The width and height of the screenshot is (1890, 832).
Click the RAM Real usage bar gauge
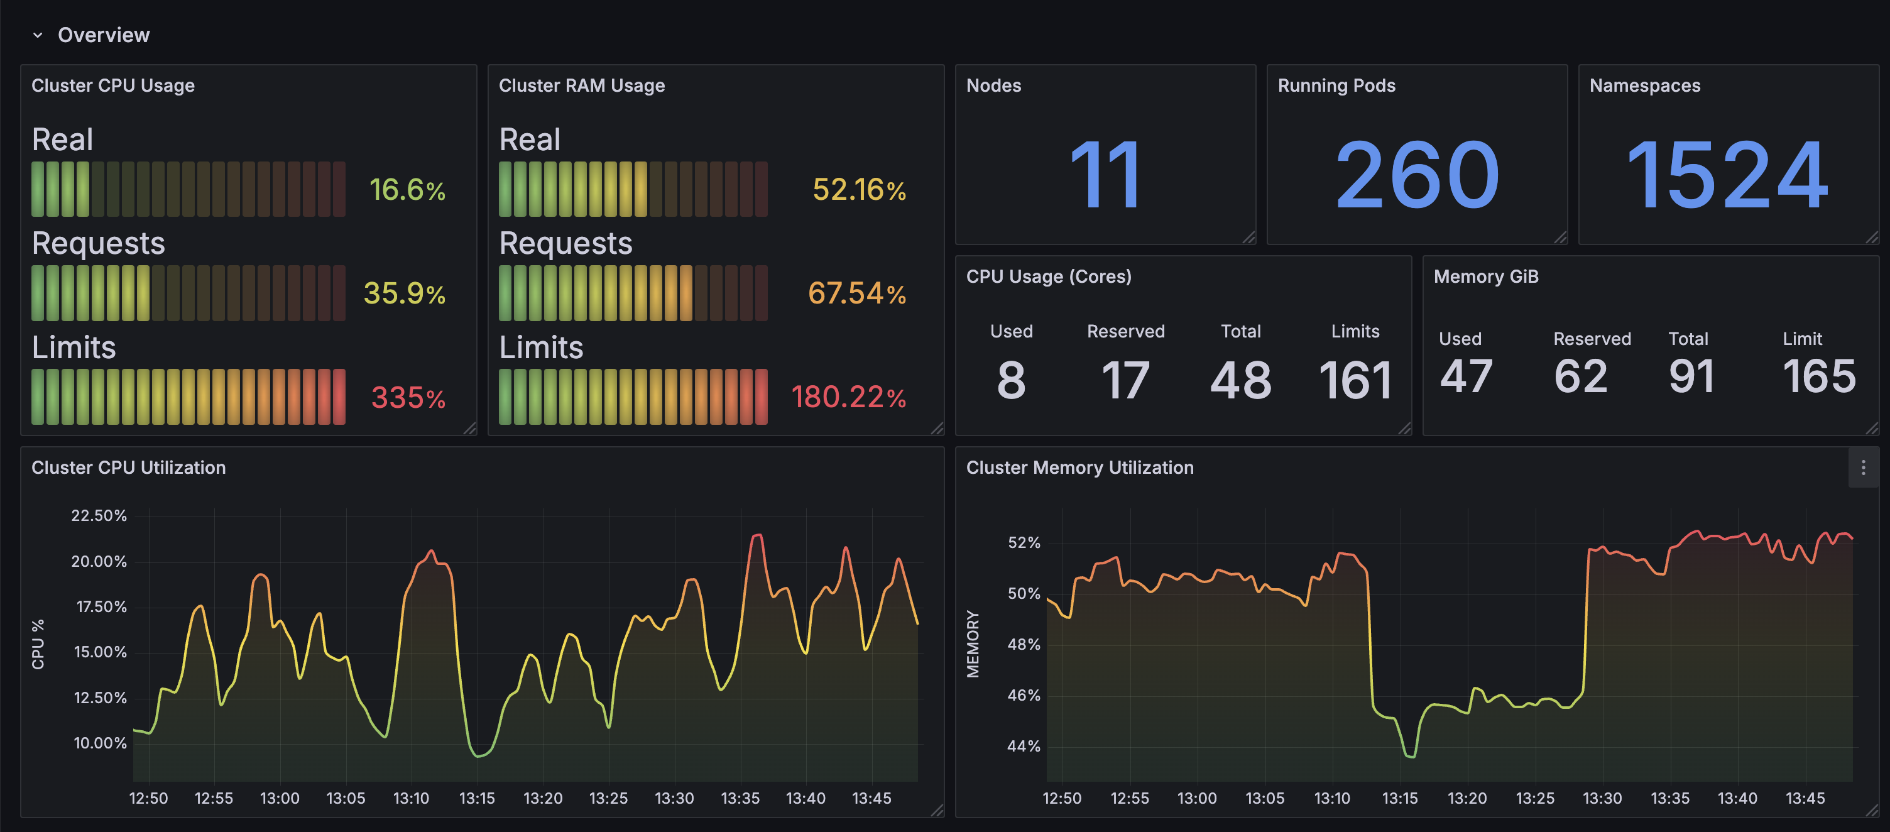(x=633, y=189)
